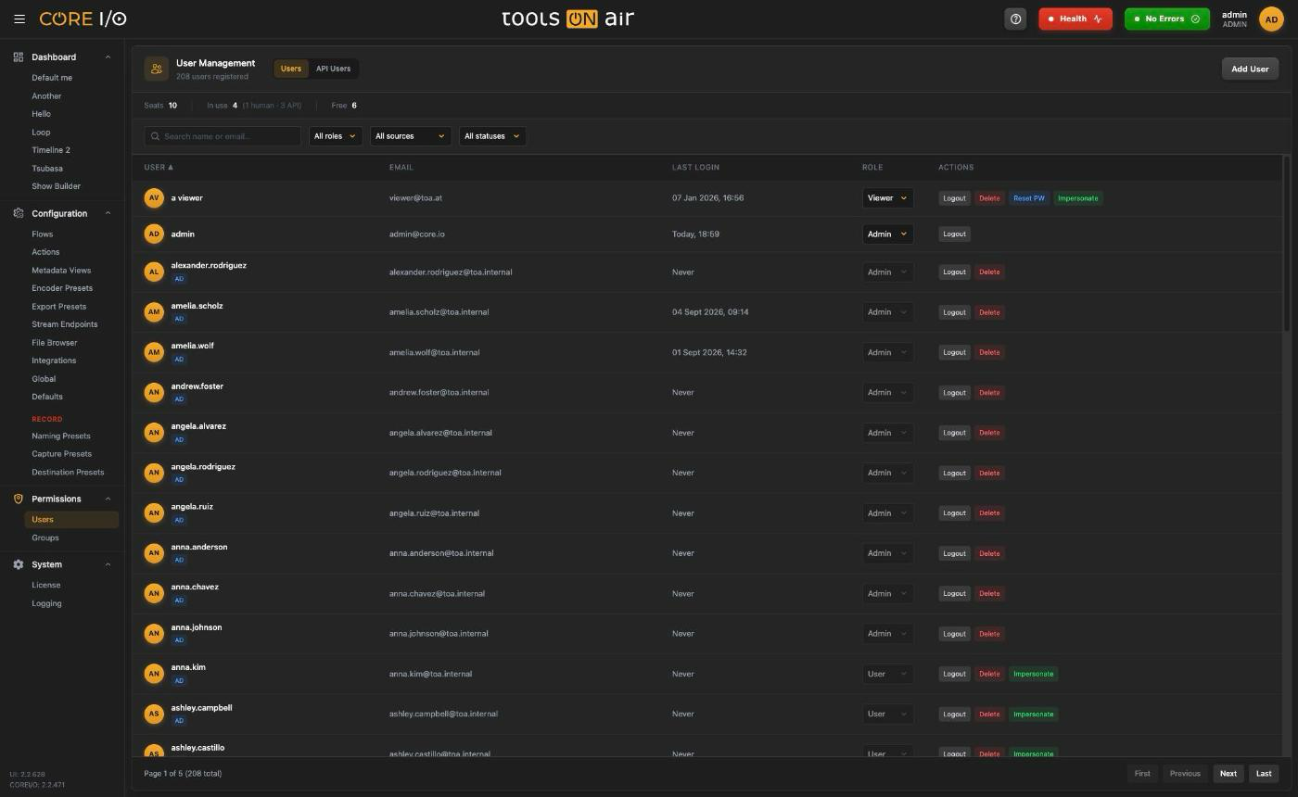
Task: Open Naming Presets in the sidebar
Action: pos(61,436)
